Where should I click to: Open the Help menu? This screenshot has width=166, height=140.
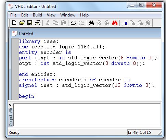[x=84, y=15]
